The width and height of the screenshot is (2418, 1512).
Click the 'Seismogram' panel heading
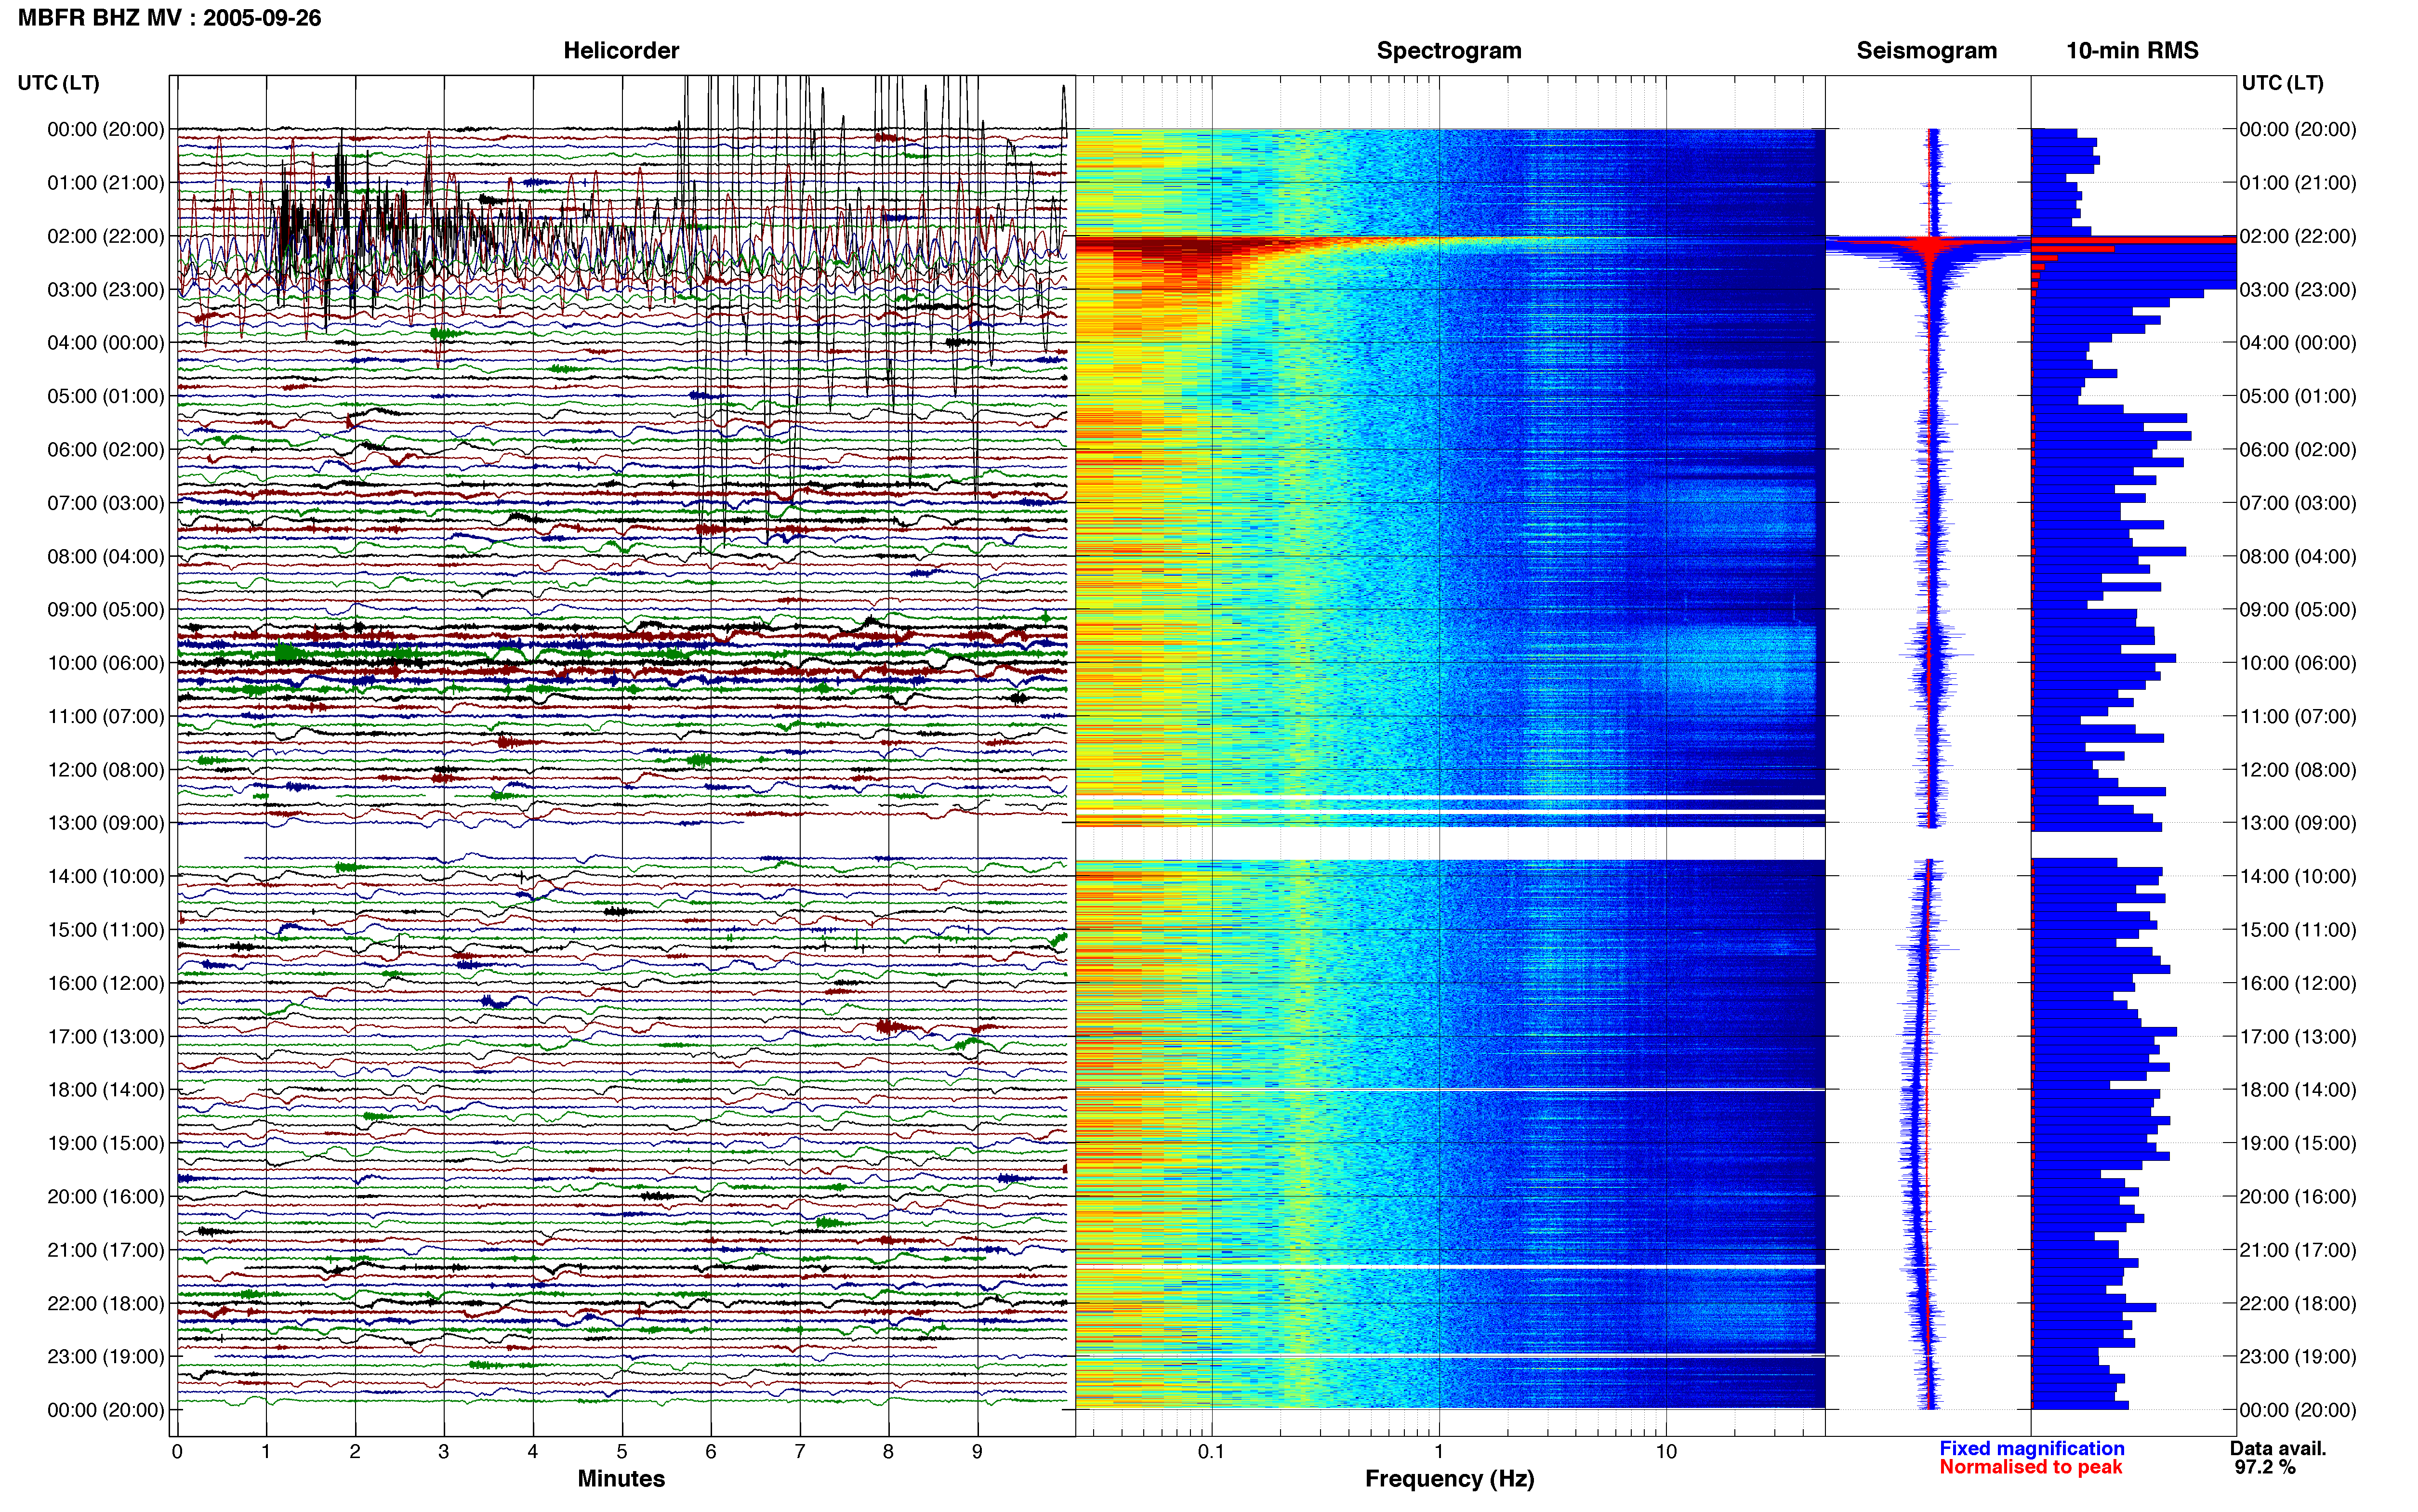pos(1926,51)
